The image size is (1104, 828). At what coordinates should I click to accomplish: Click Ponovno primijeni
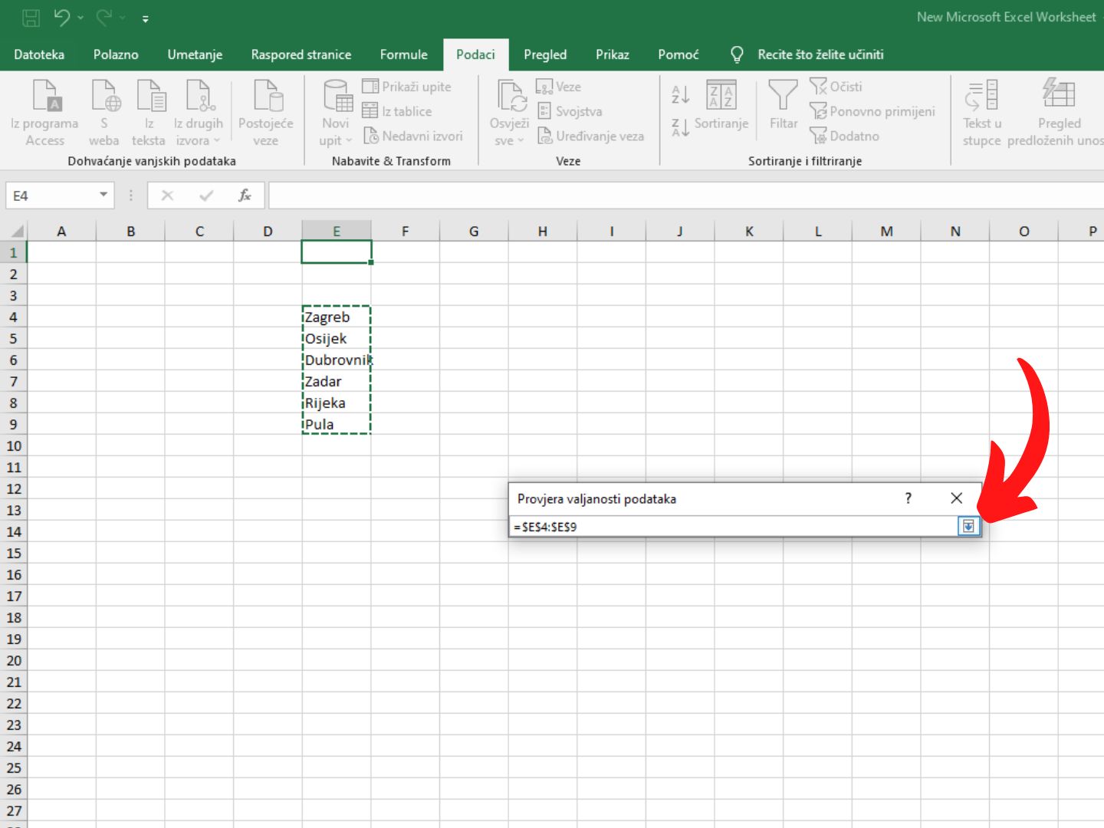pos(872,111)
